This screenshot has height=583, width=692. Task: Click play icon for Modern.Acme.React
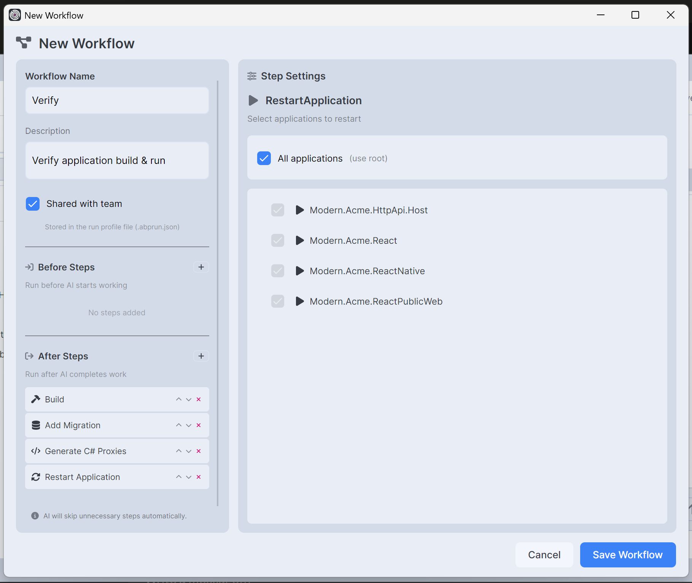pyautogui.click(x=300, y=240)
